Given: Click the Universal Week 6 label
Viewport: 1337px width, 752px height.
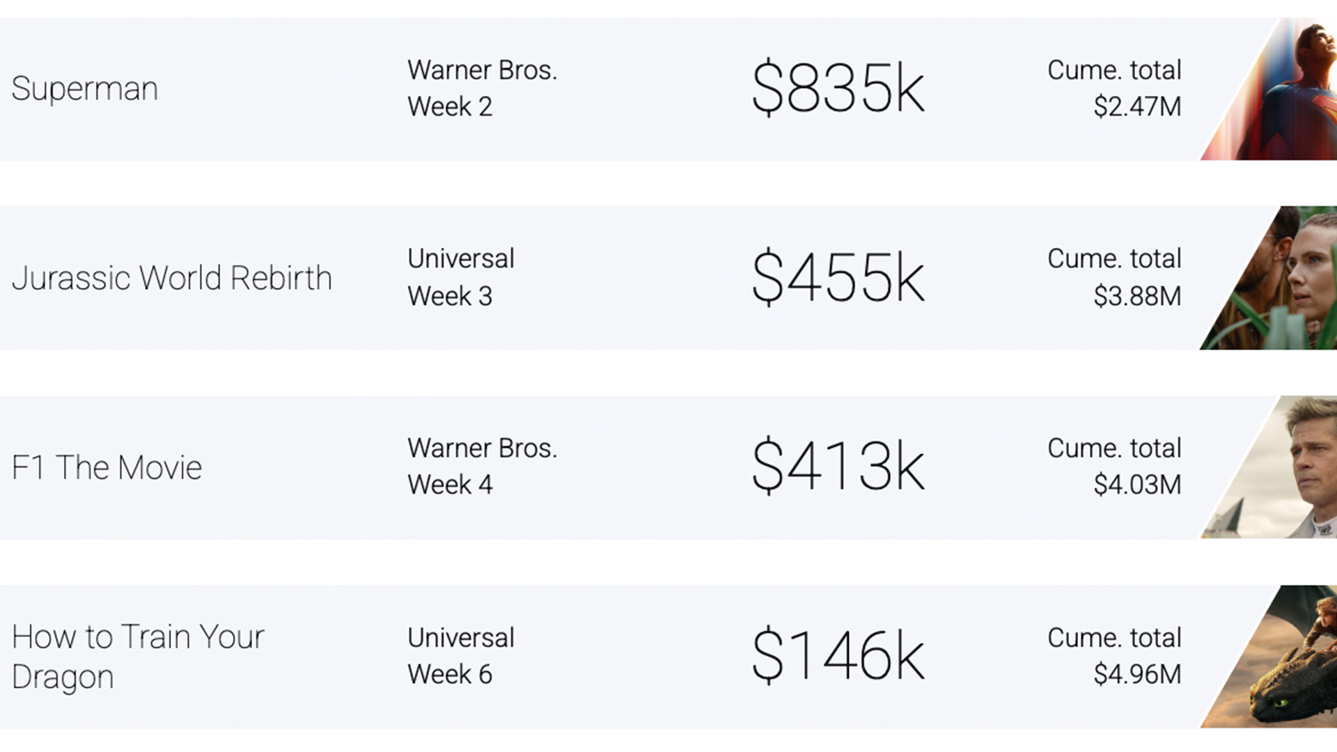Looking at the screenshot, I should click(461, 656).
